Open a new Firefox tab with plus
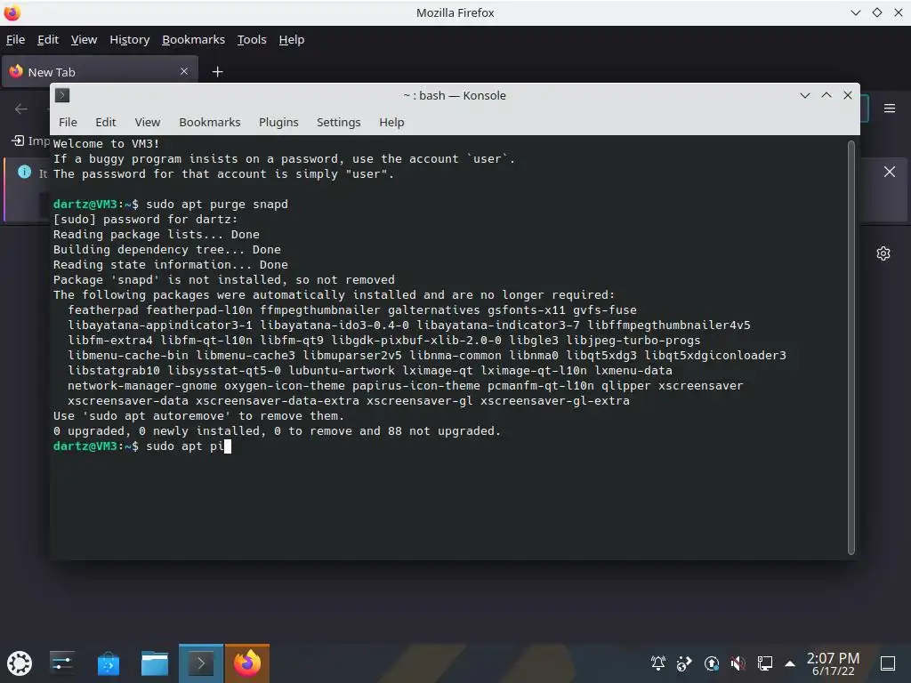911x683 pixels. 217,71
